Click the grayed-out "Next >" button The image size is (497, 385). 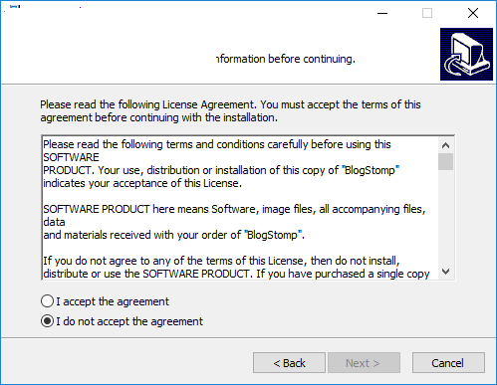click(364, 363)
